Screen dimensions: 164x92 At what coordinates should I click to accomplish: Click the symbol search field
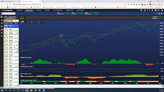pos(8,14)
